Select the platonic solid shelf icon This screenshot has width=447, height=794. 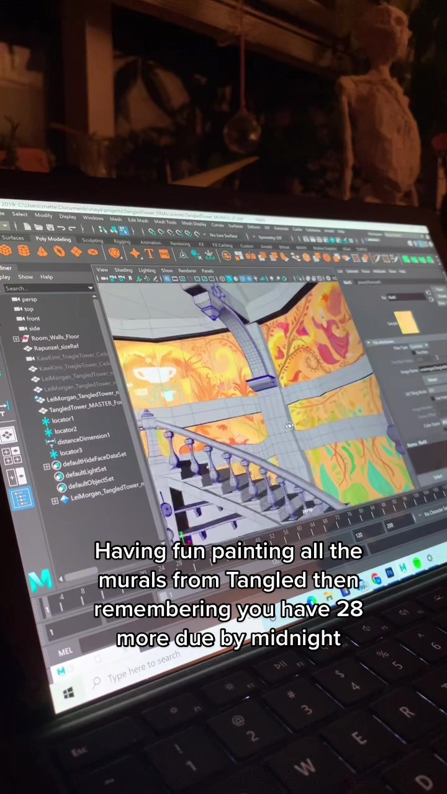click(114, 252)
